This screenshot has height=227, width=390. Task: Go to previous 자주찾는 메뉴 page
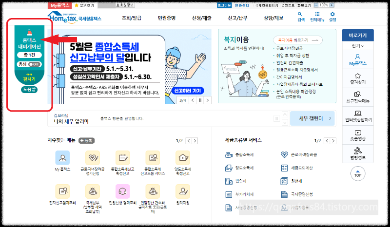coord(189,141)
